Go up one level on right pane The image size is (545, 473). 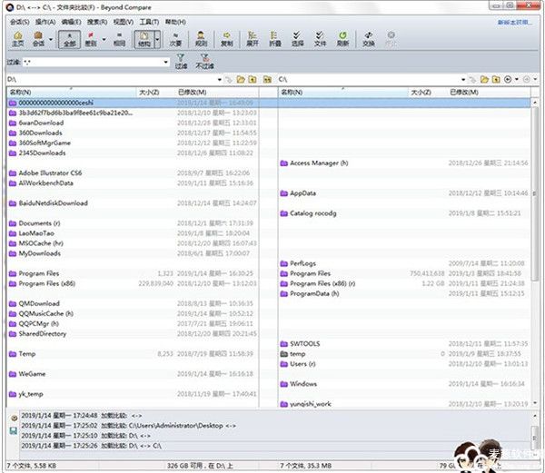click(496, 80)
